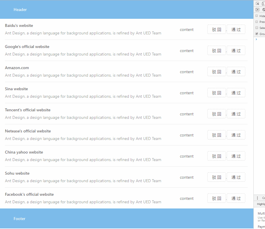Open the 'Paym' item in DevTools drawer

261,226
